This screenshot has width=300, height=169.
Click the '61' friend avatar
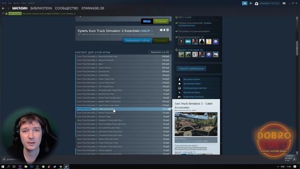(x=195, y=54)
